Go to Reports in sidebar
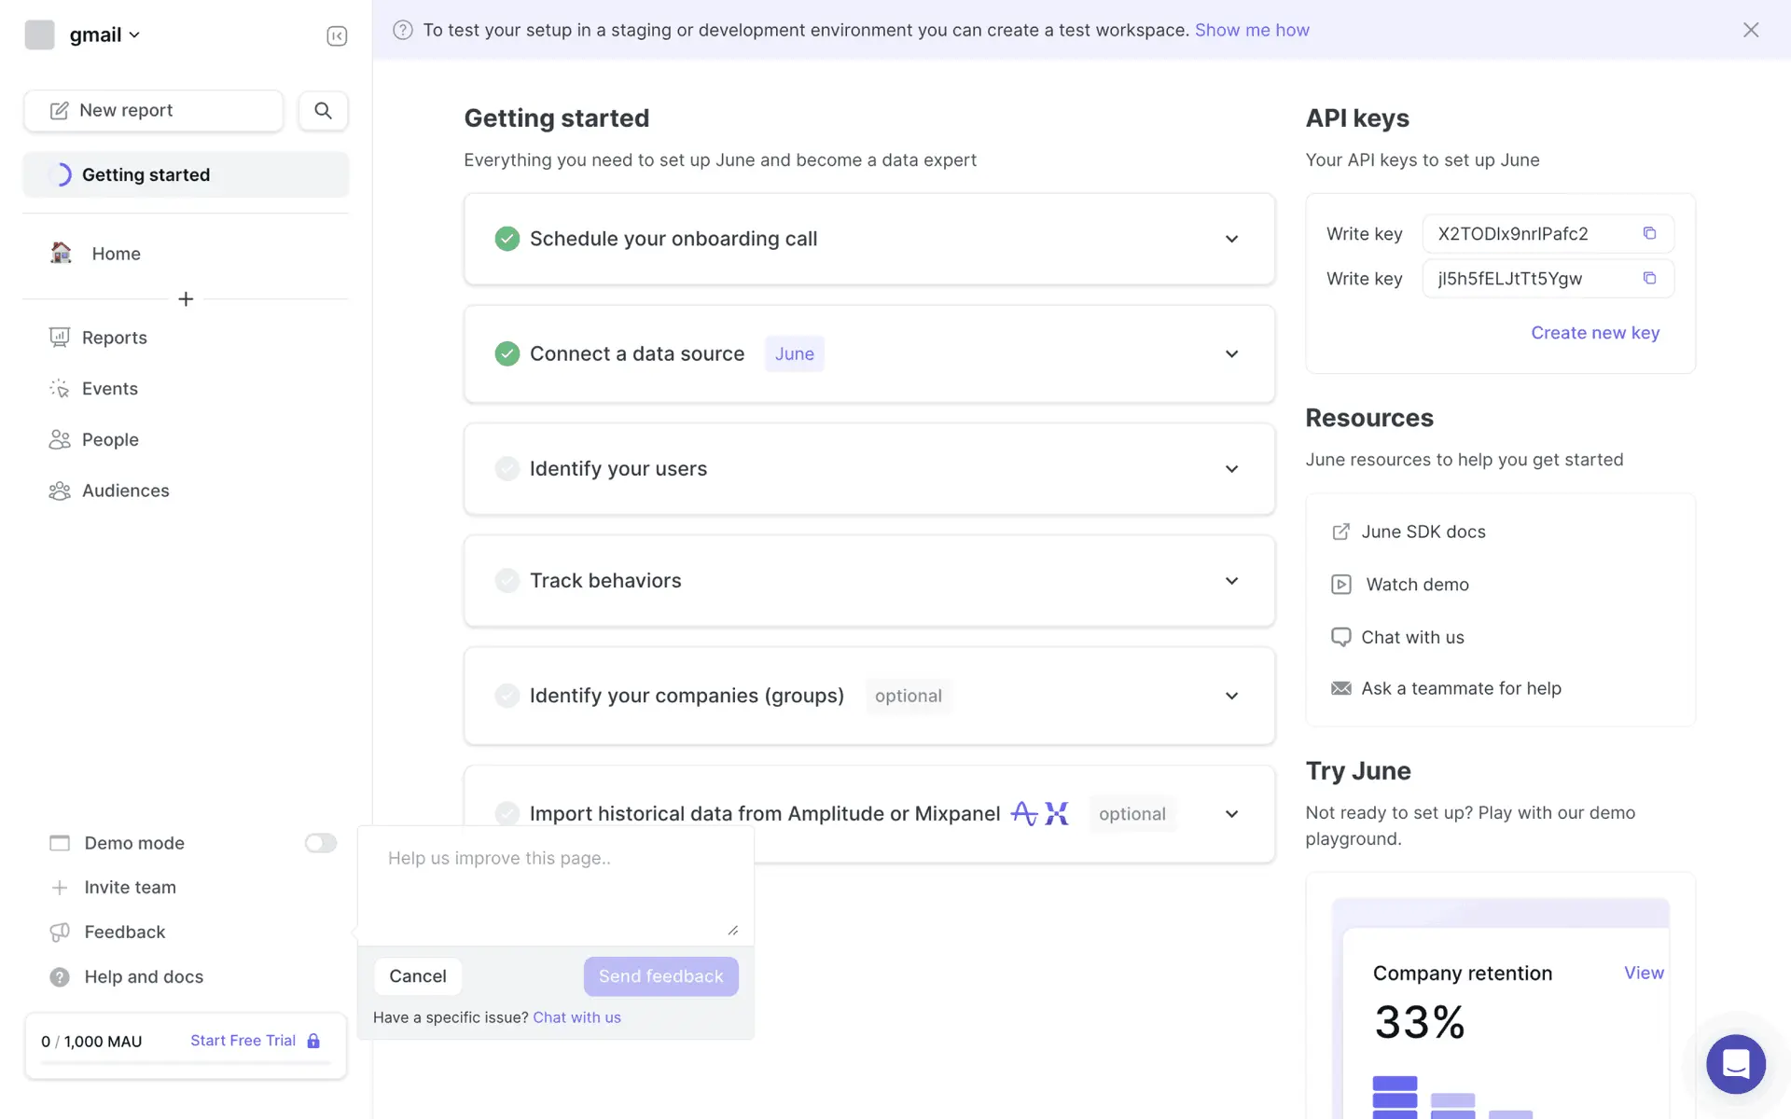Viewport: 1791px width, 1119px height. [114, 338]
